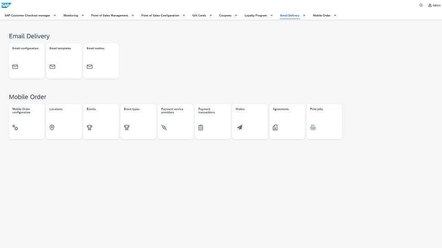This screenshot has width=442, height=248.
Task: Expand the Monitoring dropdown arrow
Action: [x=82, y=15]
